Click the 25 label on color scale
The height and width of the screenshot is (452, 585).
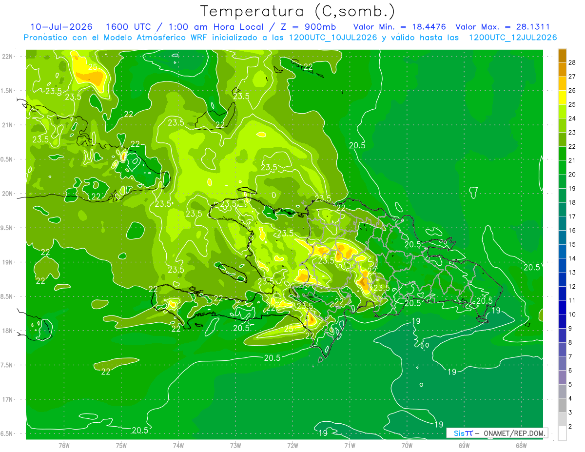coord(572,104)
